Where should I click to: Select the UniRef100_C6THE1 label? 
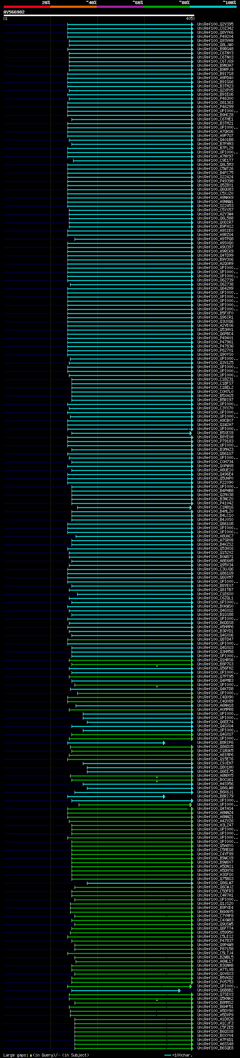pos(215,119)
